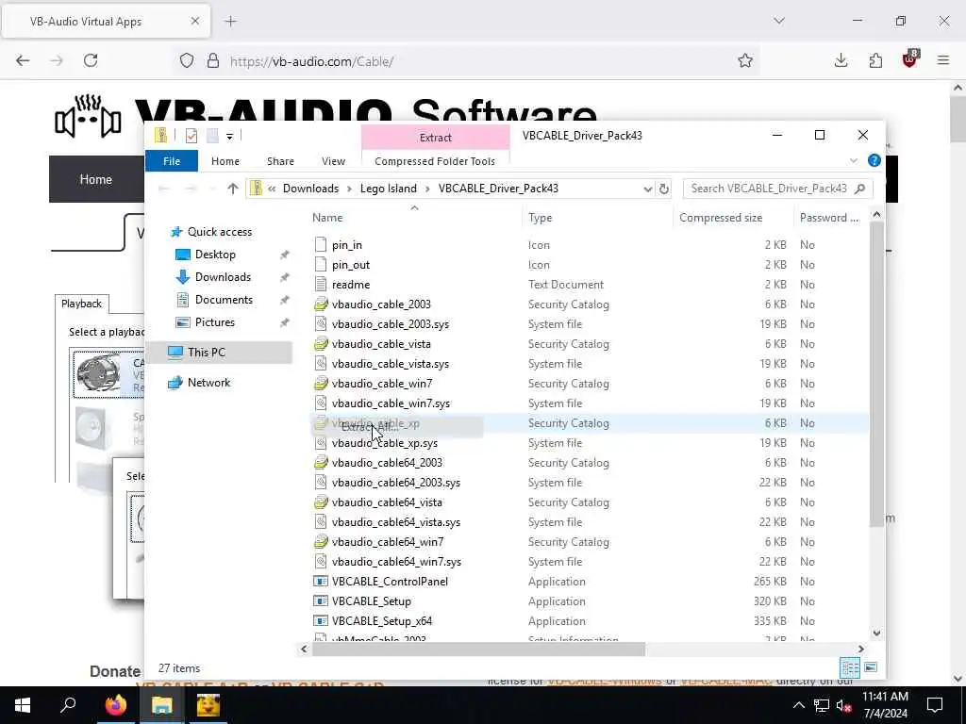This screenshot has width=966, height=724.
Task: Click the Extract contextual tab header
Action: coord(436,138)
